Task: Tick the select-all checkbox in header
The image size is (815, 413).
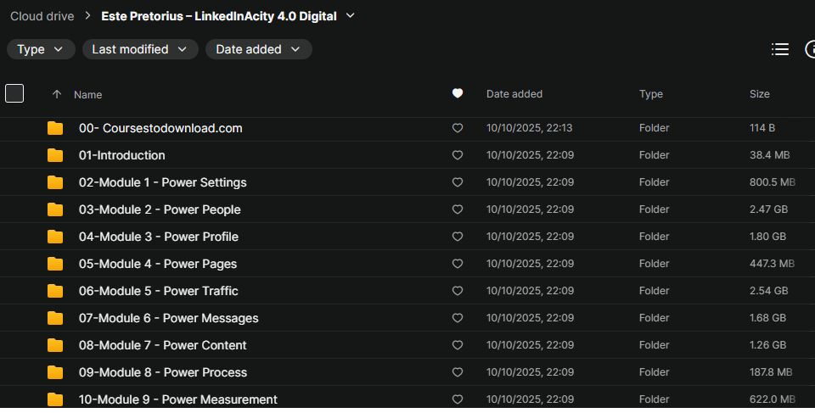Action: [x=14, y=93]
